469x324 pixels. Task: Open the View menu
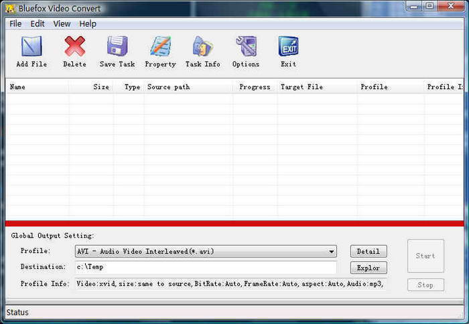click(x=62, y=23)
